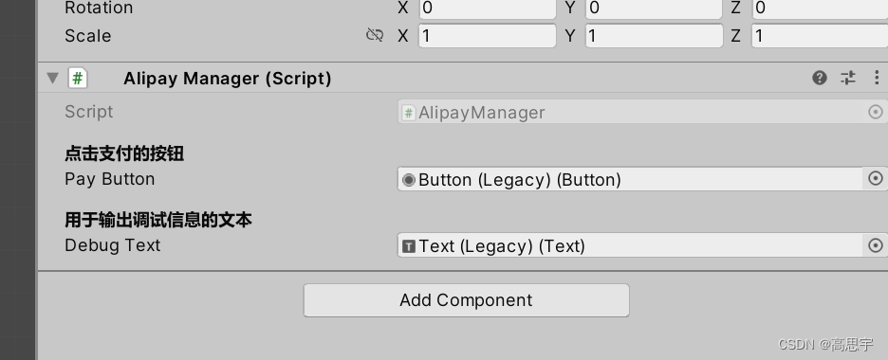Click the Scale X value field
This screenshot has width=888, height=360.
click(487, 36)
